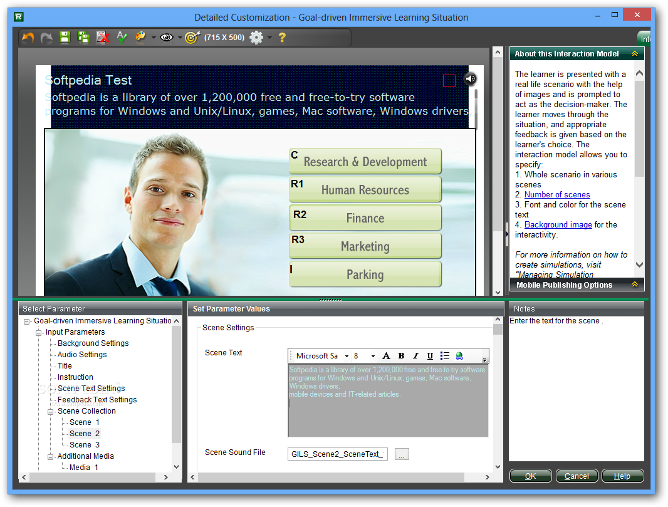
Task: Insert hyperlink with the globe link icon
Action: point(459,356)
